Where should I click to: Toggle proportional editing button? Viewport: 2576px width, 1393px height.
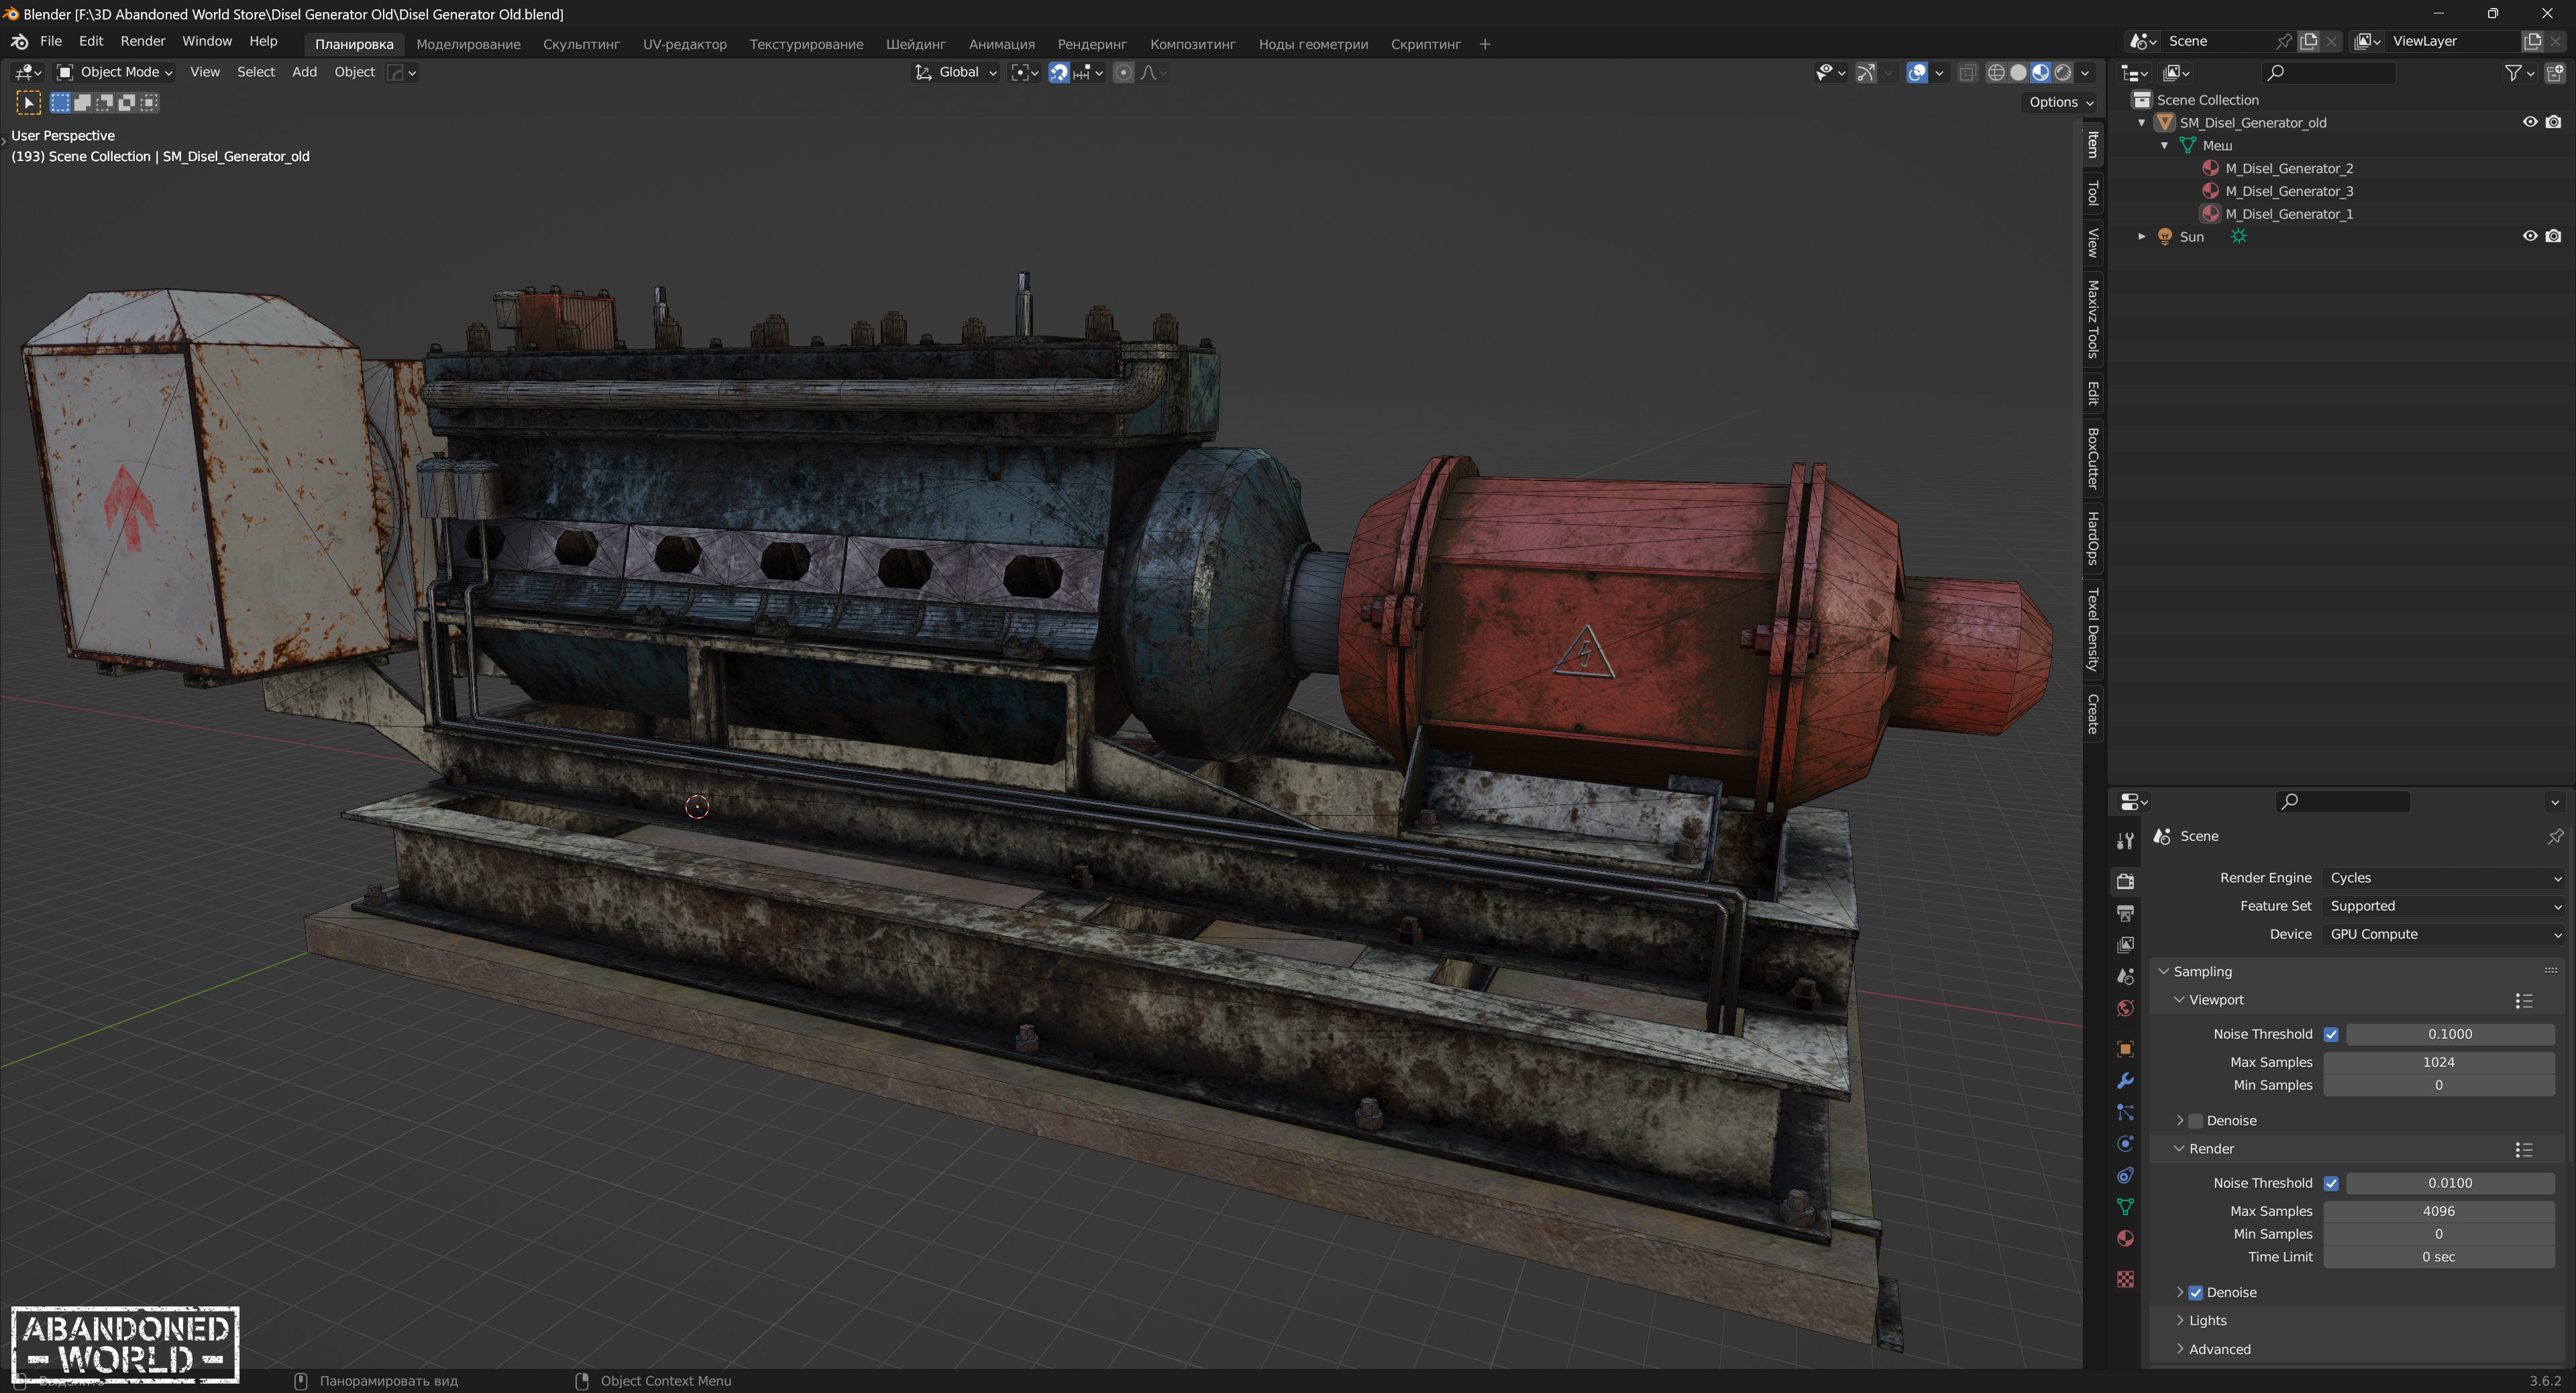(x=1123, y=73)
